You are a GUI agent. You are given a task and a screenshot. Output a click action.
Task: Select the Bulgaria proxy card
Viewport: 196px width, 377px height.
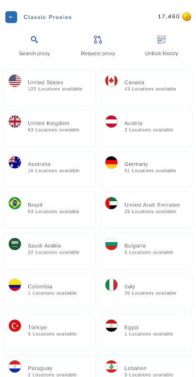pyautogui.click(x=146, y=251)
